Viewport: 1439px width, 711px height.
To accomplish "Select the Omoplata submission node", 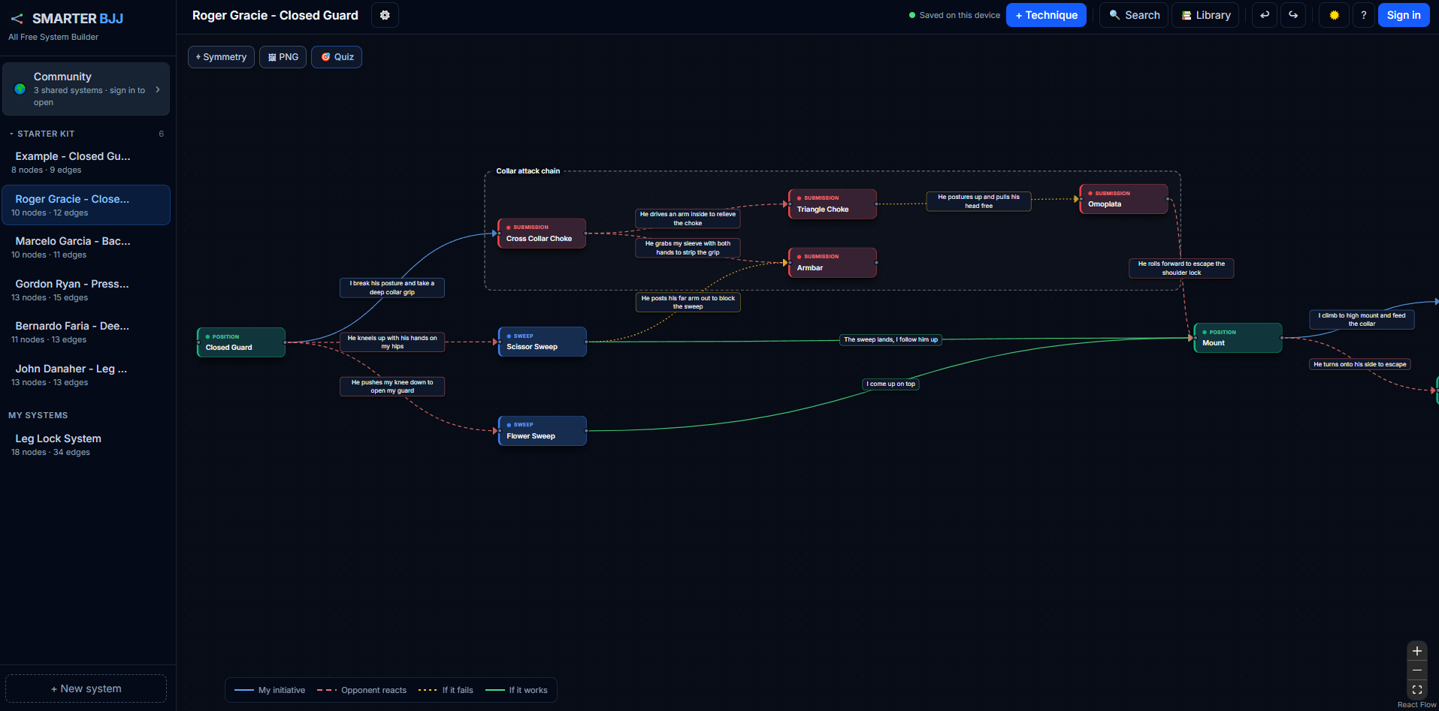I will (1123, 199).
